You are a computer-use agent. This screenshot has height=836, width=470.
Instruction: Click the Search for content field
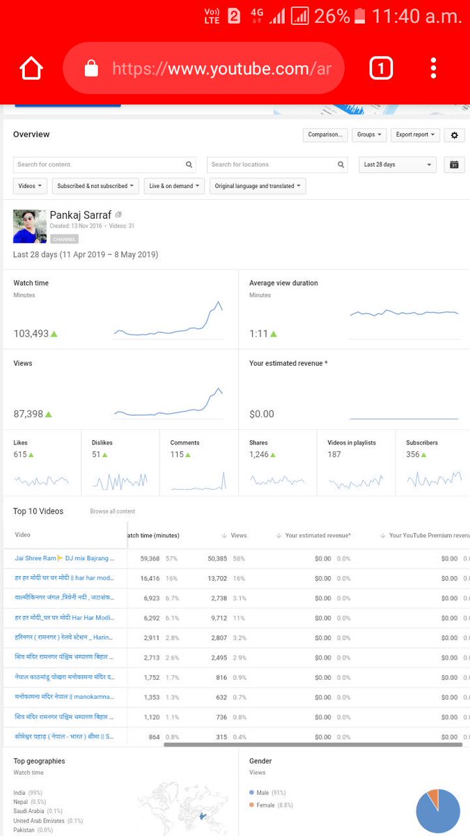(x=104, y=165)
